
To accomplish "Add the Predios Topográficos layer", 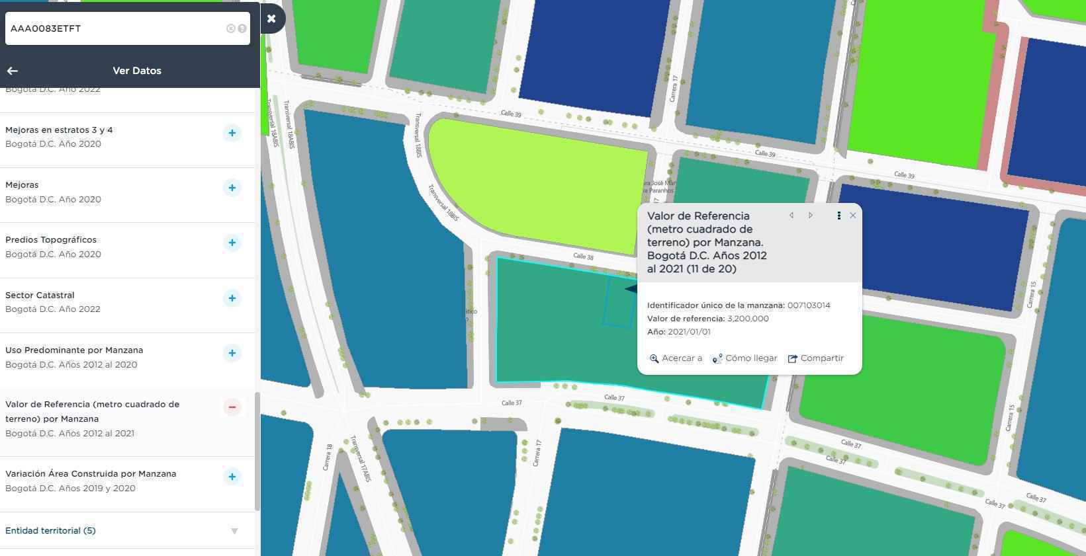I will coord(232,243).
